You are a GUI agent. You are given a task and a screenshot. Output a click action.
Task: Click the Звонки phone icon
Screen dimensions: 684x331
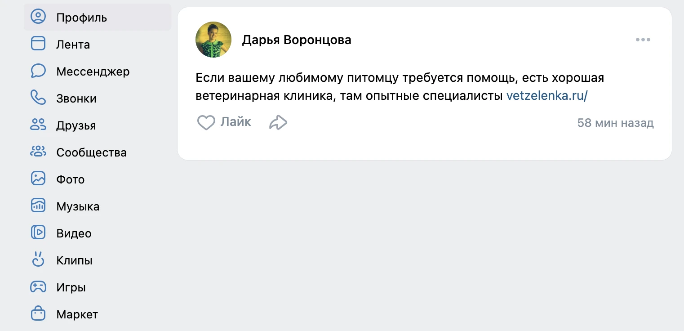point(38,98)
